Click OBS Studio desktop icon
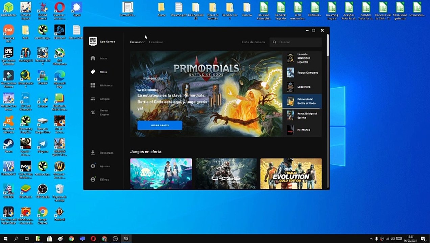 click(43, 191)
